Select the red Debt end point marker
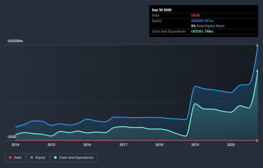Screen dimensions: 263x168 258,141
